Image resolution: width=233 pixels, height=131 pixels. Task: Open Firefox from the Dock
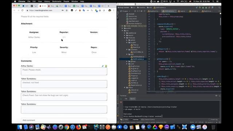pos(79,127)
